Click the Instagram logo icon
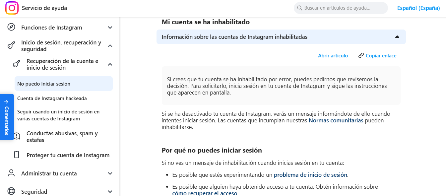The height and width of the screenshot is (196, 446). coord(11,8)
